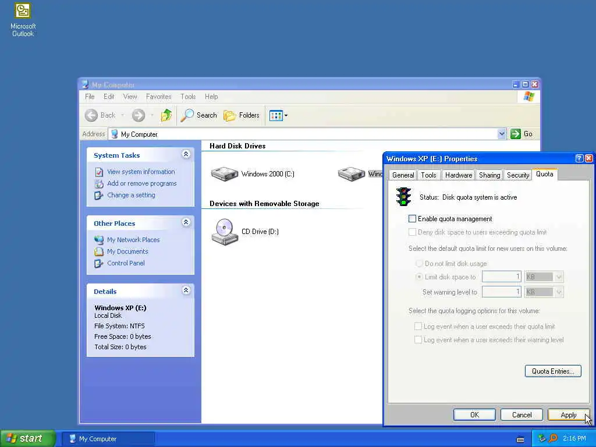Go up one folder level icon

(166, 115)
